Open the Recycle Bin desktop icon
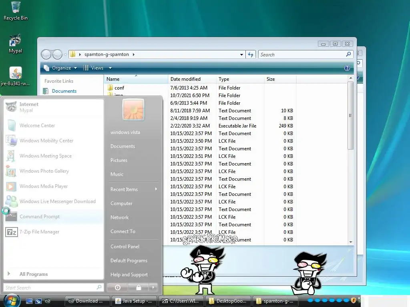 point(16,11)
